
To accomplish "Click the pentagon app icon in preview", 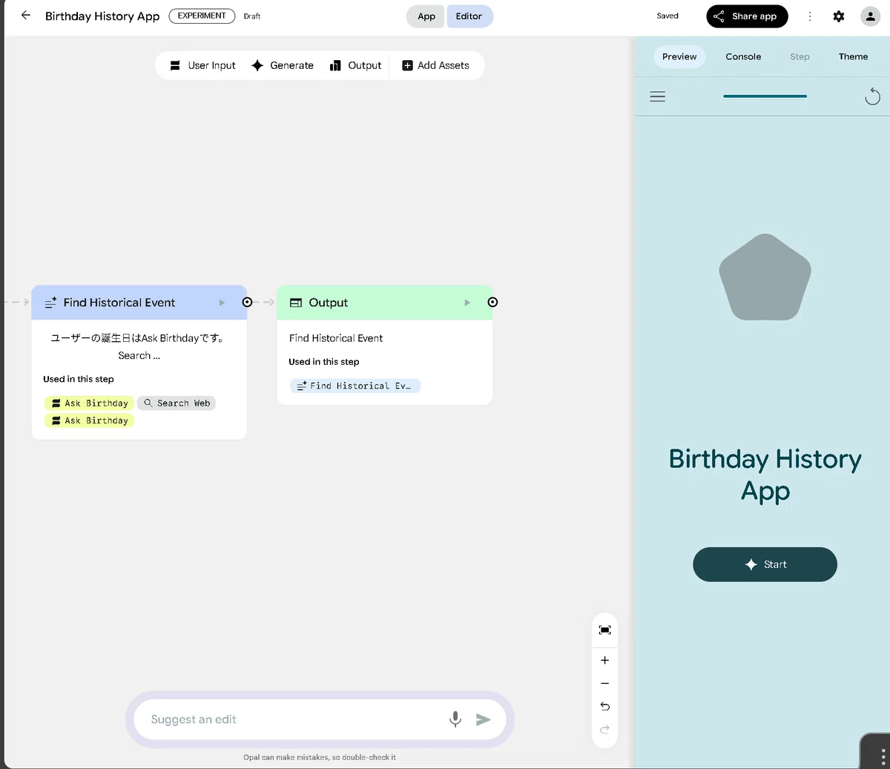I will click(765, 277).
